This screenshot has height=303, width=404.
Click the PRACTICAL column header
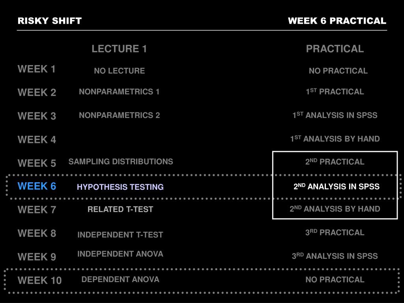tap(335, 49)
